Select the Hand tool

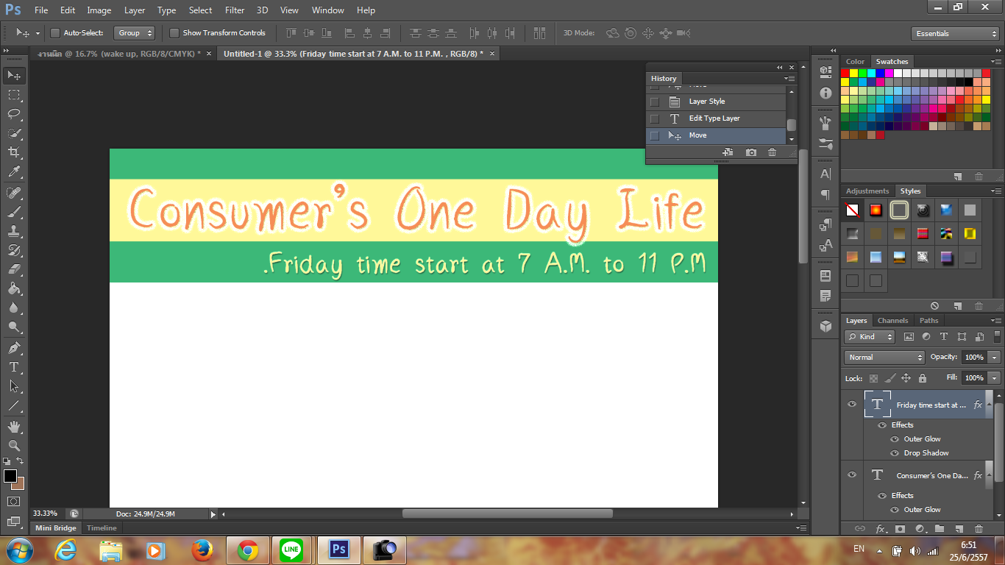click(14, 426)
